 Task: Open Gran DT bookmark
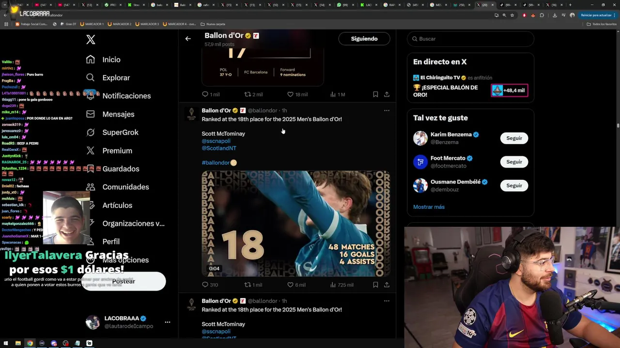(68, 24)
